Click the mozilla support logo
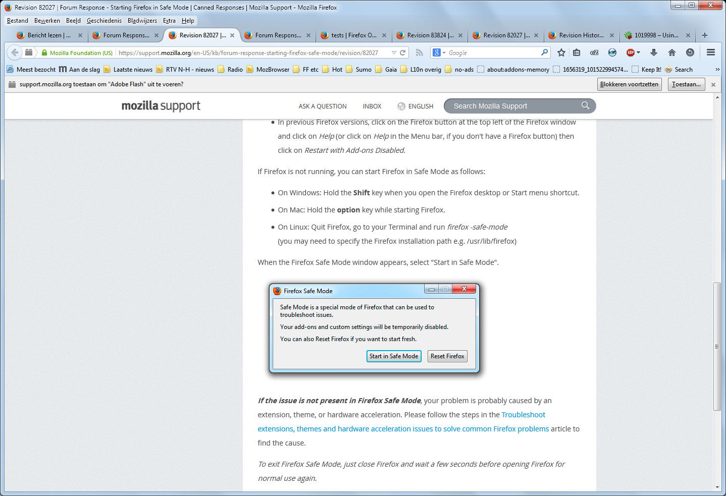Viewport: 726px width, 496px height. pos(161,105)
